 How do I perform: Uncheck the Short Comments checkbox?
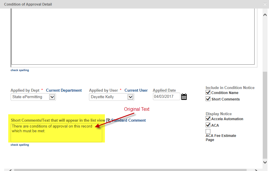tap(208, 99)
